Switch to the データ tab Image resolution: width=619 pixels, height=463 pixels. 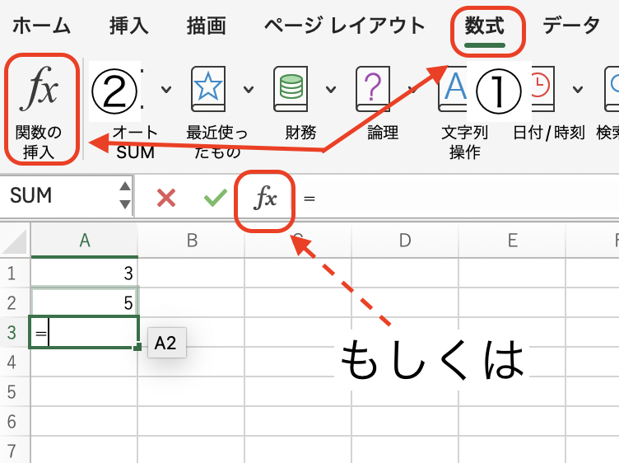coord(570,26)
